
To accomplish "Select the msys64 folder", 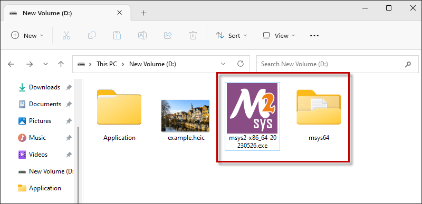I will tap(319, 116).
